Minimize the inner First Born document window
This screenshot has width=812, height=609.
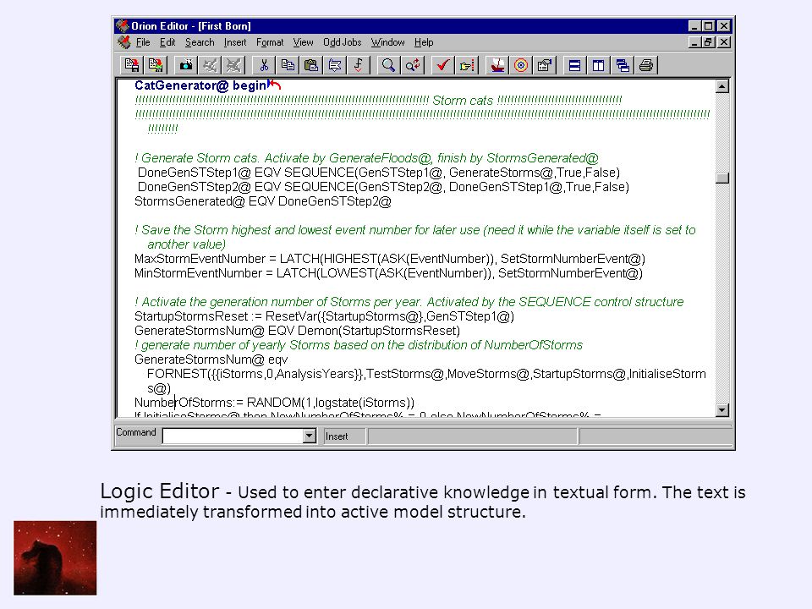point(695,42)
